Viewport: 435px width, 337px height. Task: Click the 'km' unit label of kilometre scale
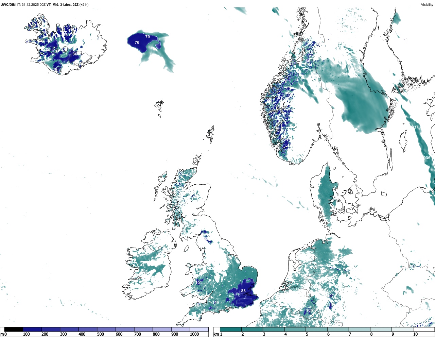(x=216, y=335)
